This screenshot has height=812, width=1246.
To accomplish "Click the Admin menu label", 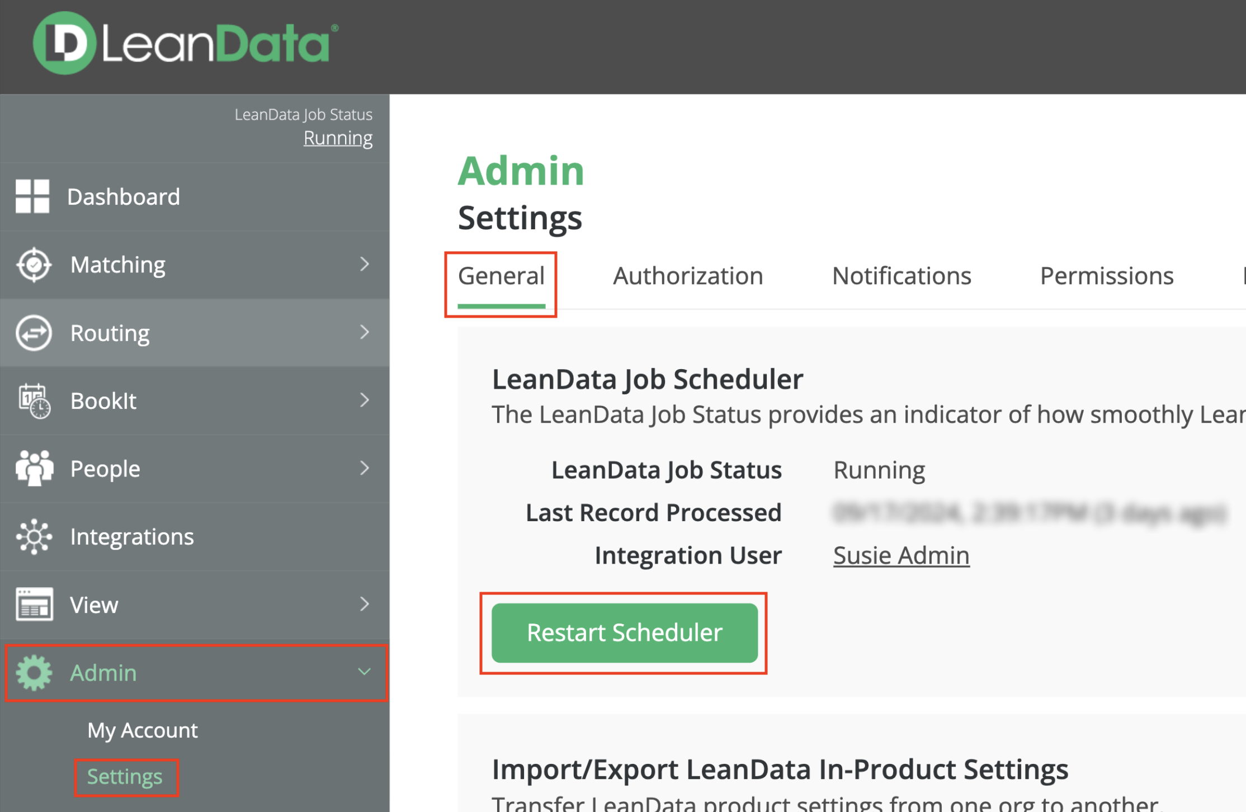I will pyautogui.click(x=103, y=673).
